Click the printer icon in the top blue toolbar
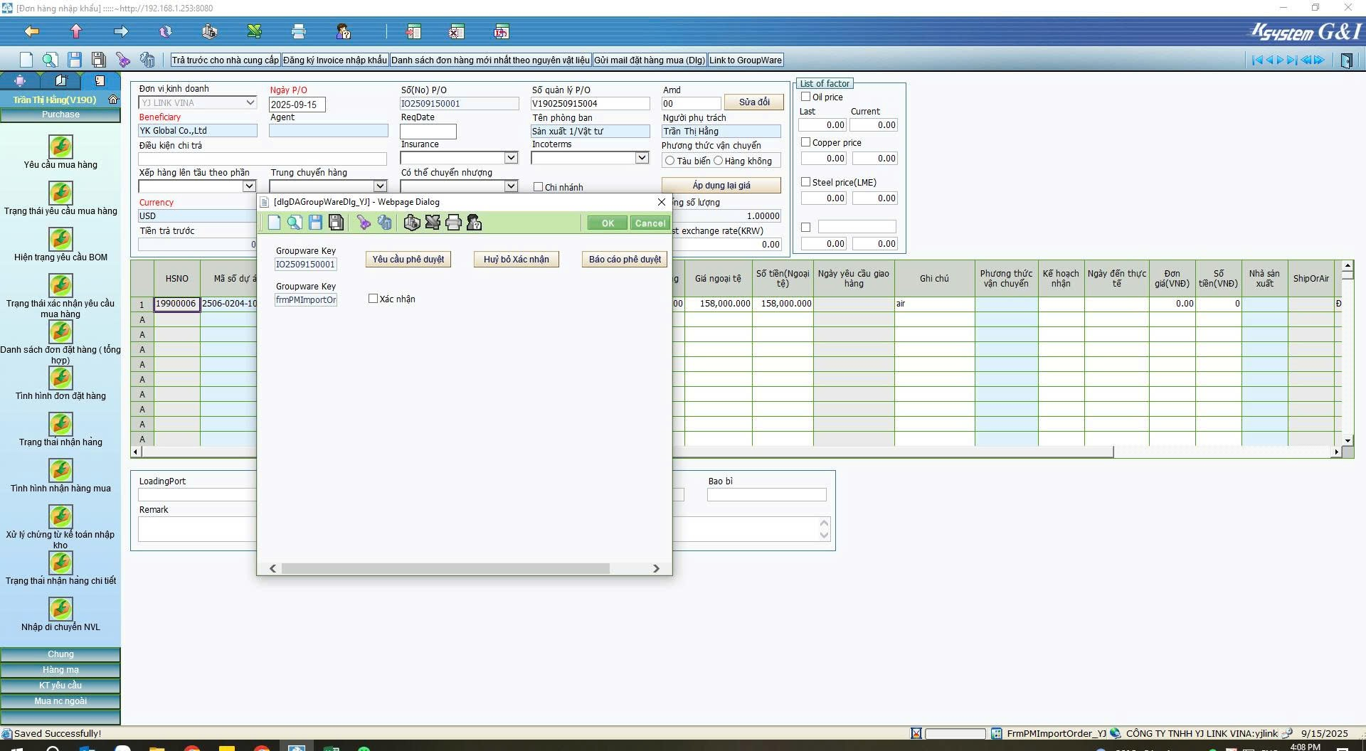The height and width of the screenshot is (751, 1366). point(299,31)
